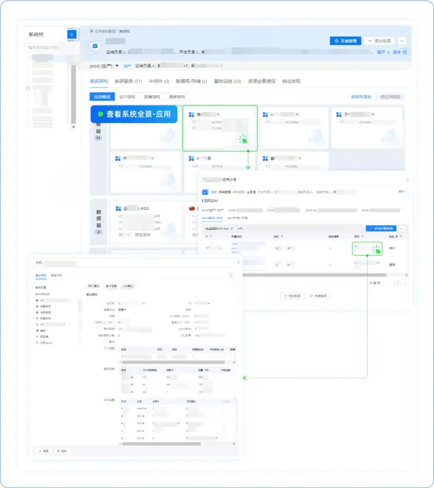Open the 10条/页 page size dropdown

pyautogui.click(x=376, y=283)
